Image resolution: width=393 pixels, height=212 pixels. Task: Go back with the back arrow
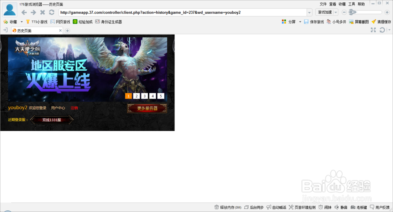(x=24, y=12)
